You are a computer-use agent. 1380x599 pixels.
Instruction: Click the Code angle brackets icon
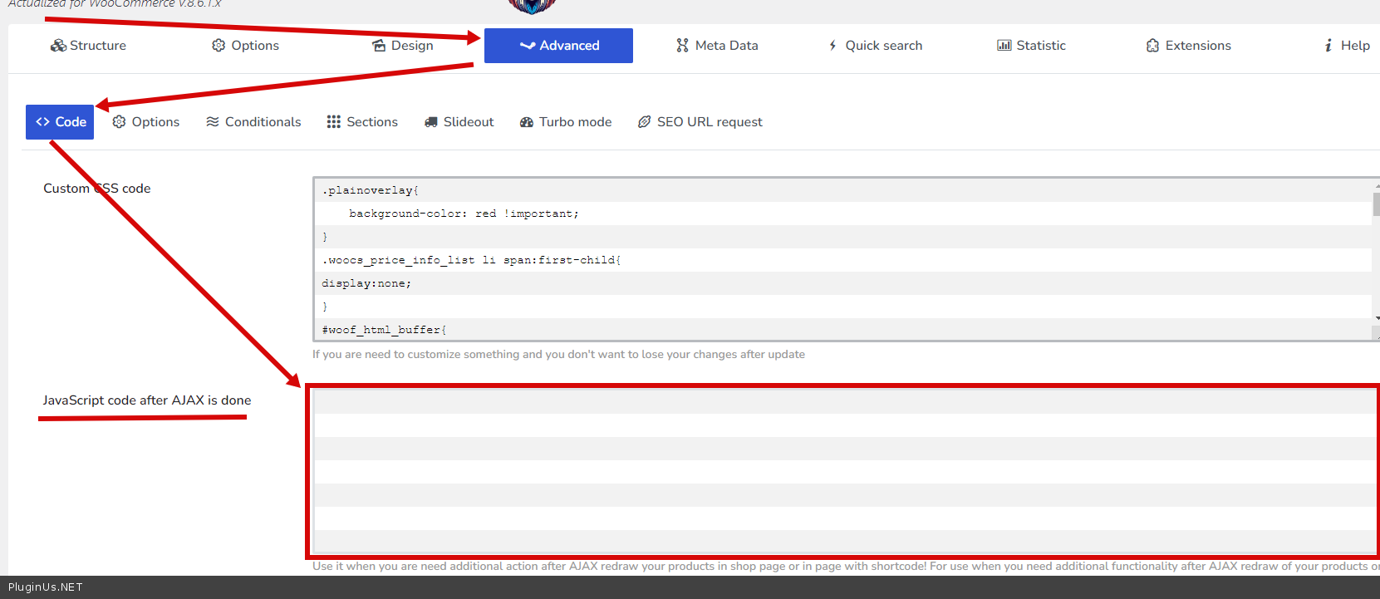tap(42, 122)
